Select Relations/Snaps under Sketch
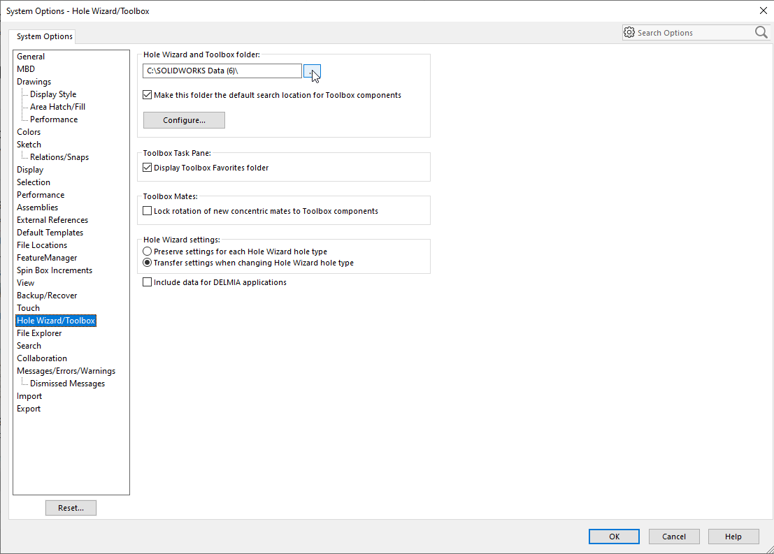The height and width of the screenshot is (554, 774). pos(59,157)
